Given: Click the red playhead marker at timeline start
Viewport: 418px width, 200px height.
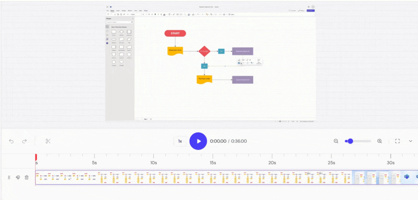Looking at the screenshot, I should point(36,157).
